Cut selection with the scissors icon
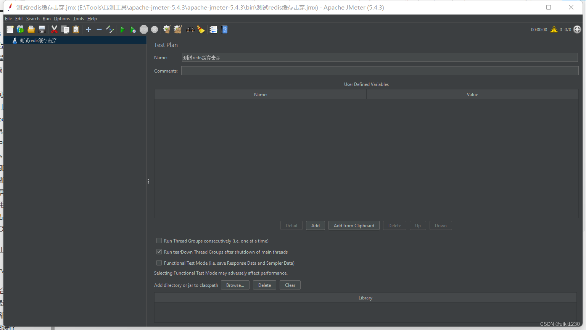Viewport: 586px width, 330px height. coord(54,29)
